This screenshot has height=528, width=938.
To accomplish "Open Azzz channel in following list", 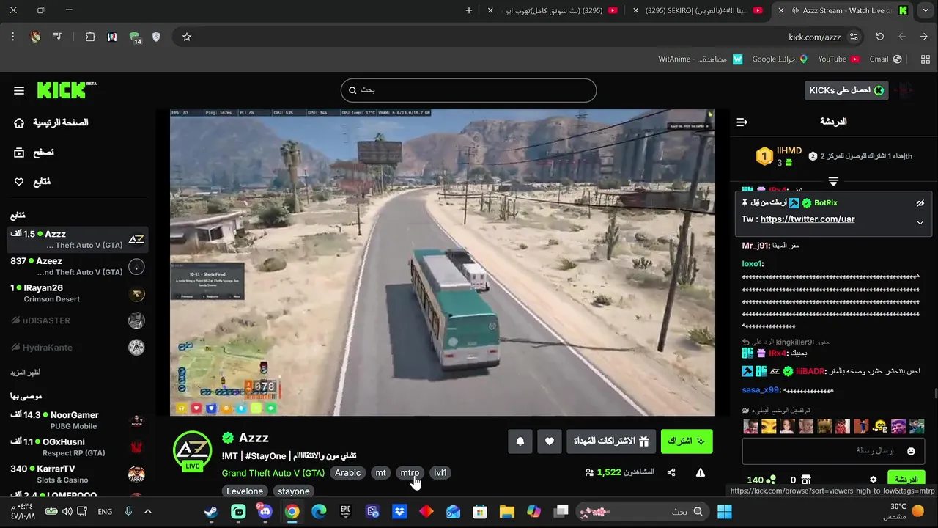I will [78, 239].
